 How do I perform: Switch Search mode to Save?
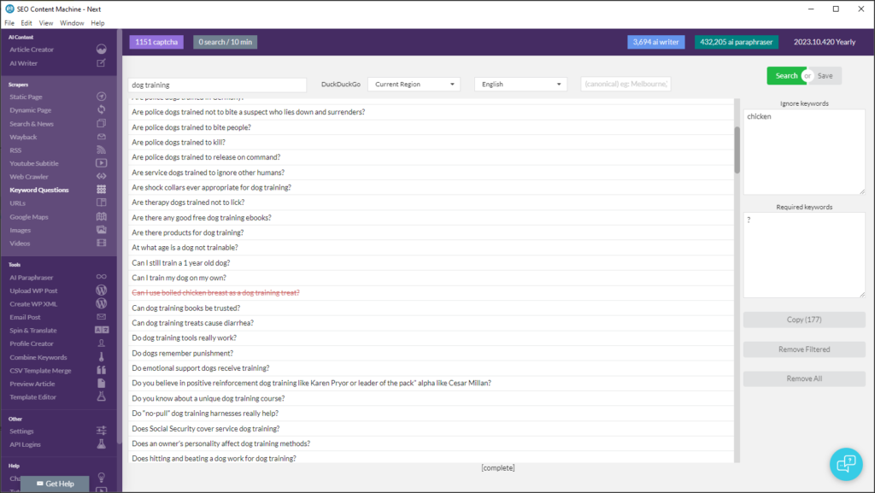[x=825, y=75]
